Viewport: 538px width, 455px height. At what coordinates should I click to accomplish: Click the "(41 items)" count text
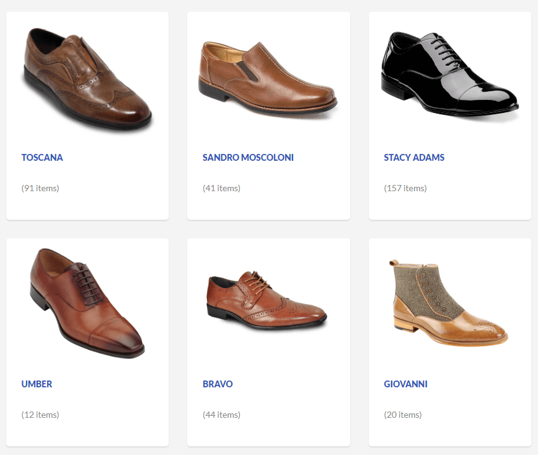pyautogui.click(x=221, y=188)
